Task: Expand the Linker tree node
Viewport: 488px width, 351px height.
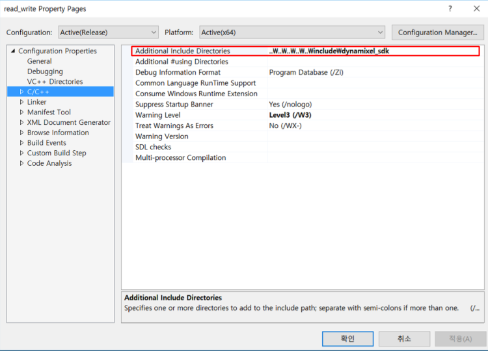Action: coord(21,102)
